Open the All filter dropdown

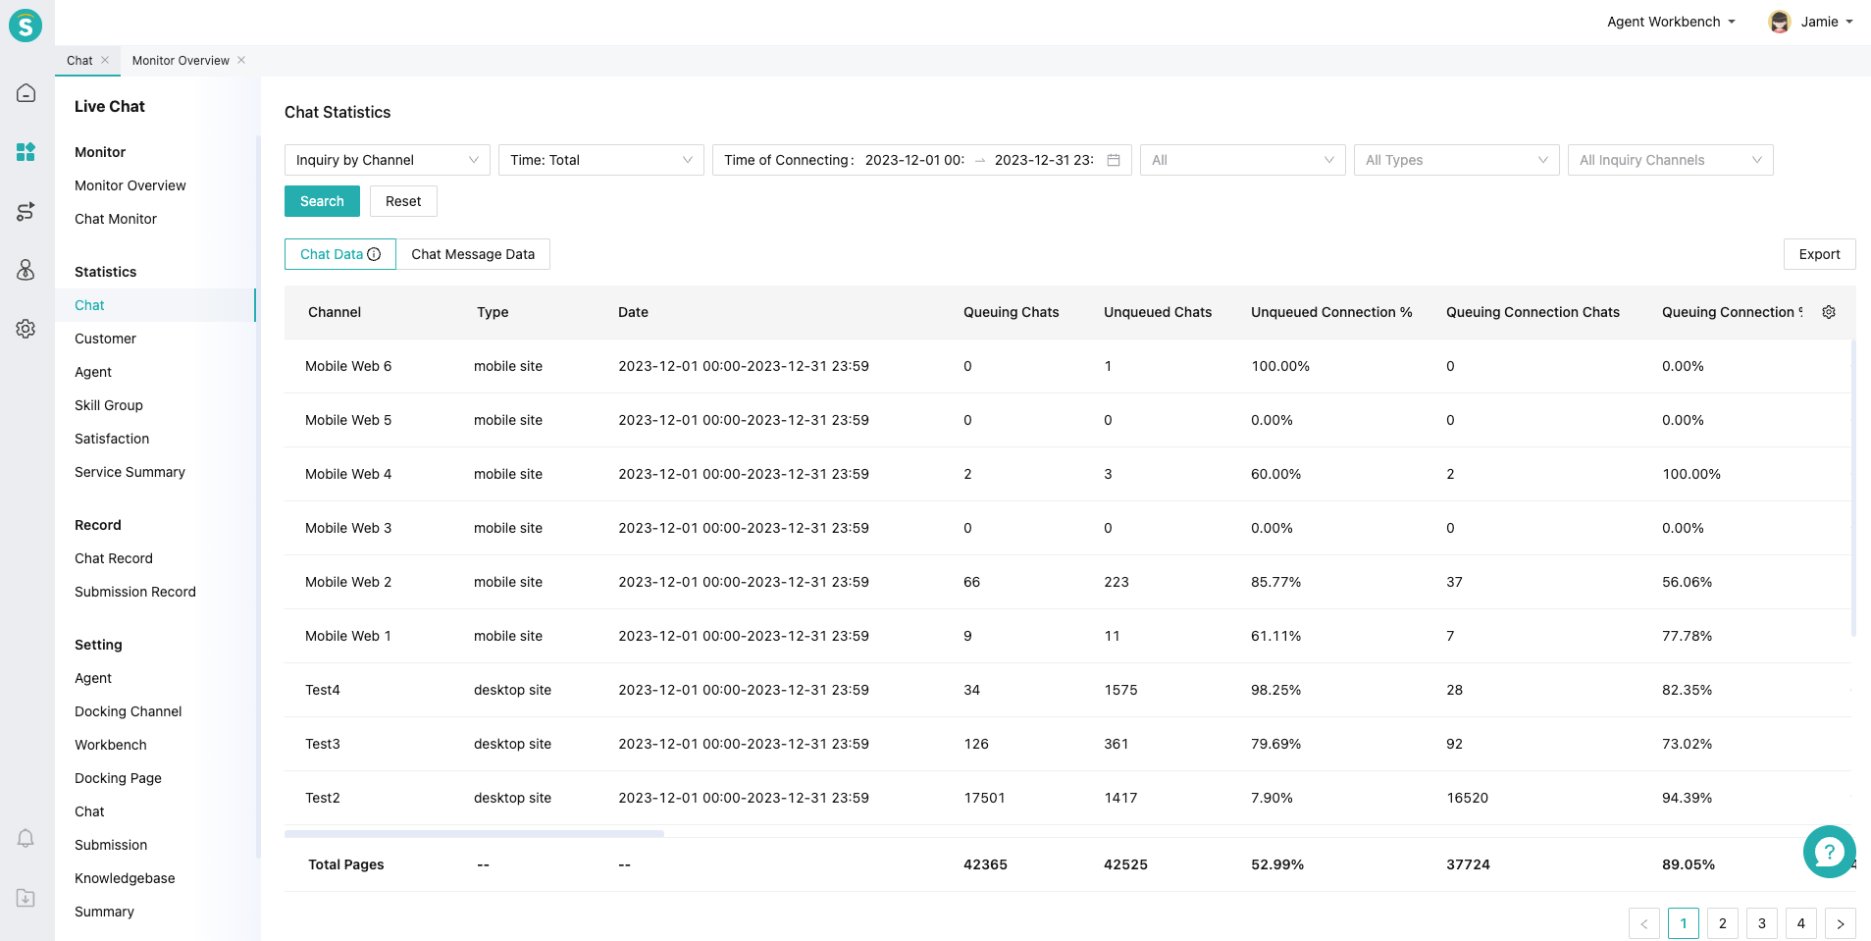[x=1243, y=160]
